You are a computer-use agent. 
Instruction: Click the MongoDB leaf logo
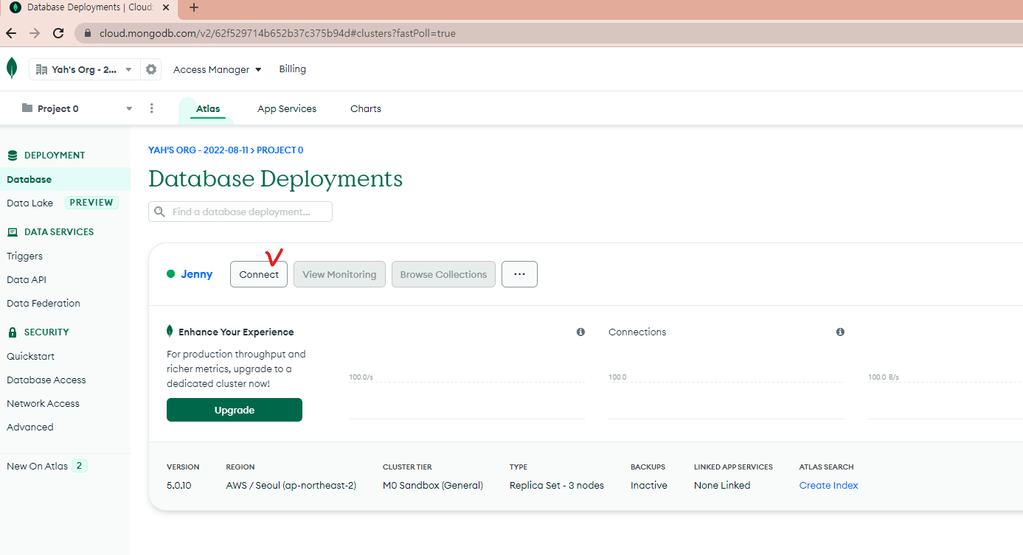click(12, 69)
